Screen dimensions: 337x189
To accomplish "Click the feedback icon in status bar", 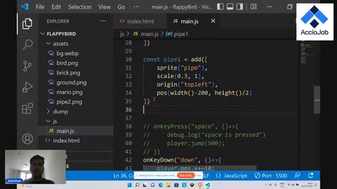I will tap(298, 175).
